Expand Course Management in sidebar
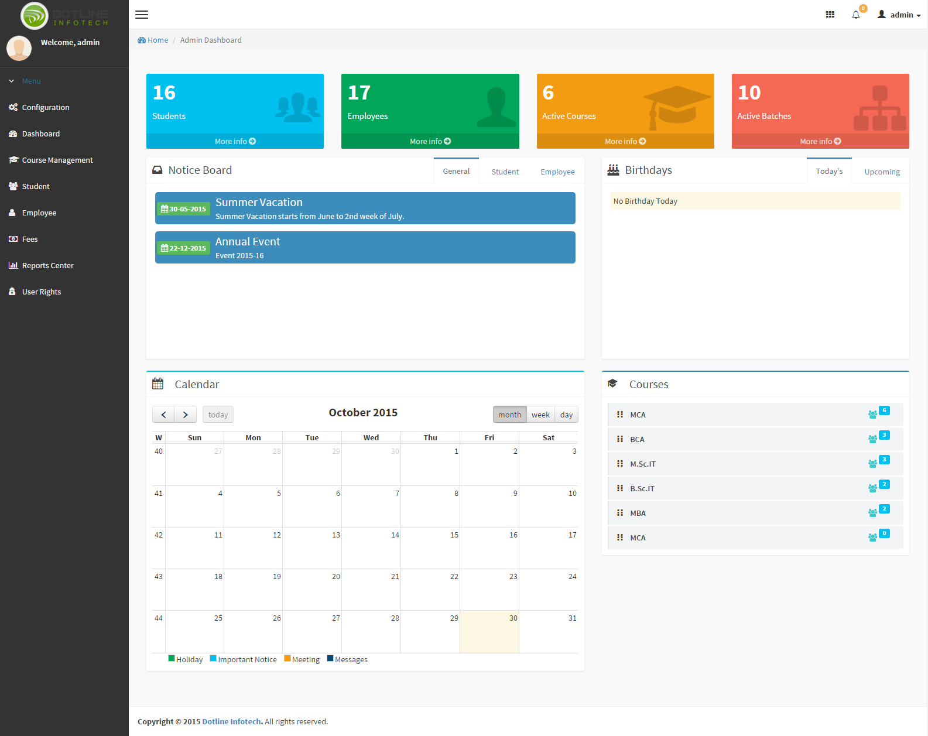Image resolution: width=928 pixels, height=736 pixels. point(57,160)
